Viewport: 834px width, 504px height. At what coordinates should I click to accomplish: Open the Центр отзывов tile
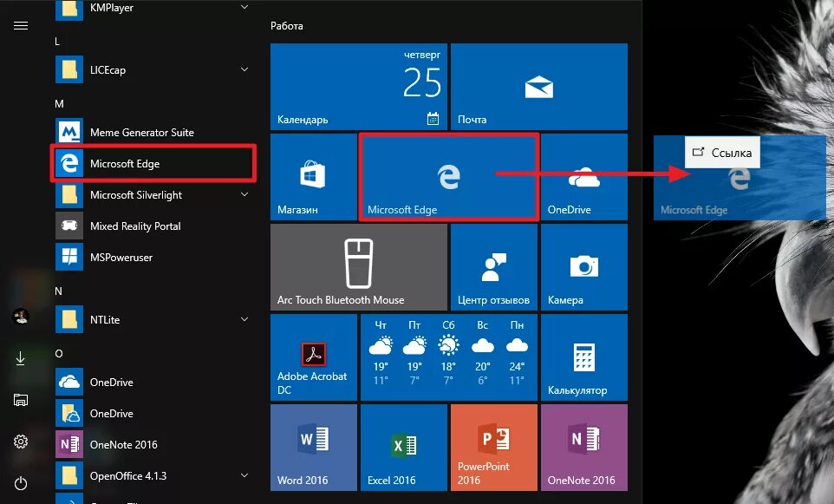click(494, 267)
